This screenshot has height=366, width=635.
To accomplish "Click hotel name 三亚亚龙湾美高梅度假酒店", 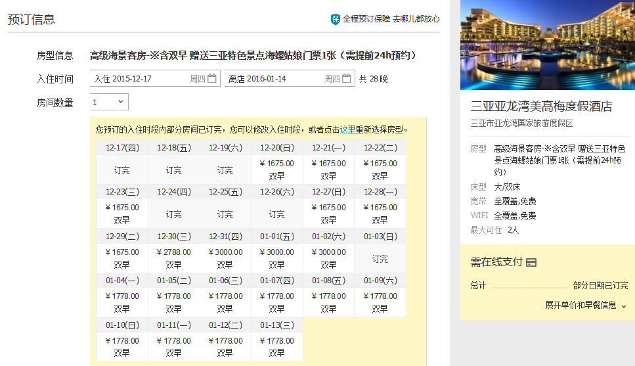I will pyautogui.click(x=541, y=106).
